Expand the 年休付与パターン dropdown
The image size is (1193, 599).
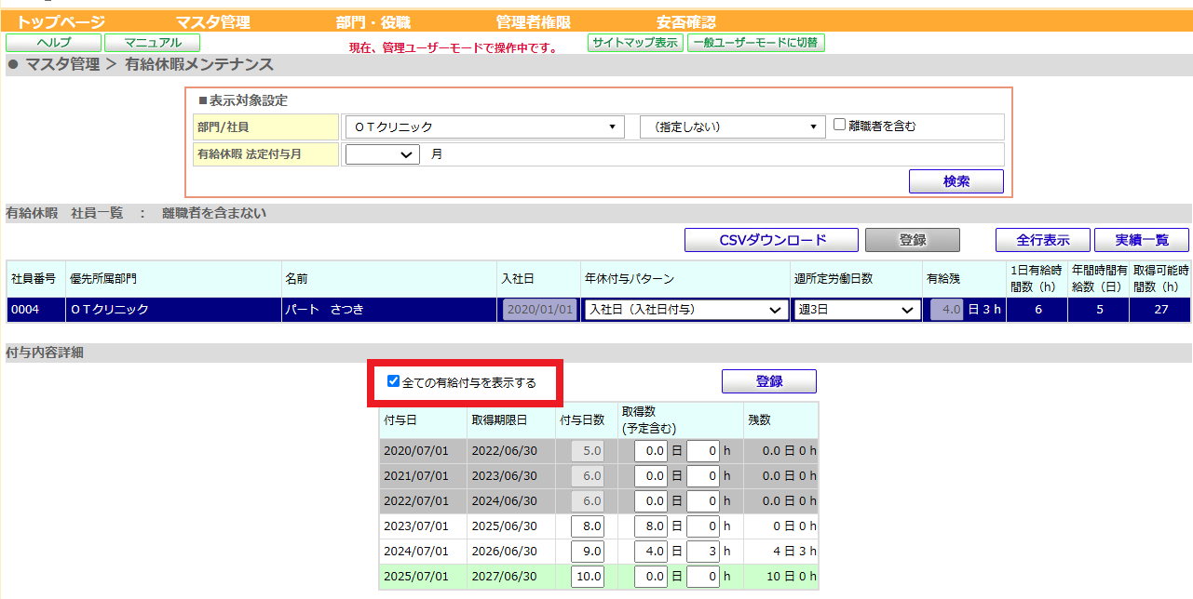coord(685,310)
